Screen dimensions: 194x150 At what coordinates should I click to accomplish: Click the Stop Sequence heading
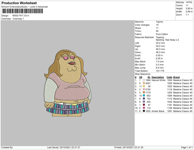point(144,74)
